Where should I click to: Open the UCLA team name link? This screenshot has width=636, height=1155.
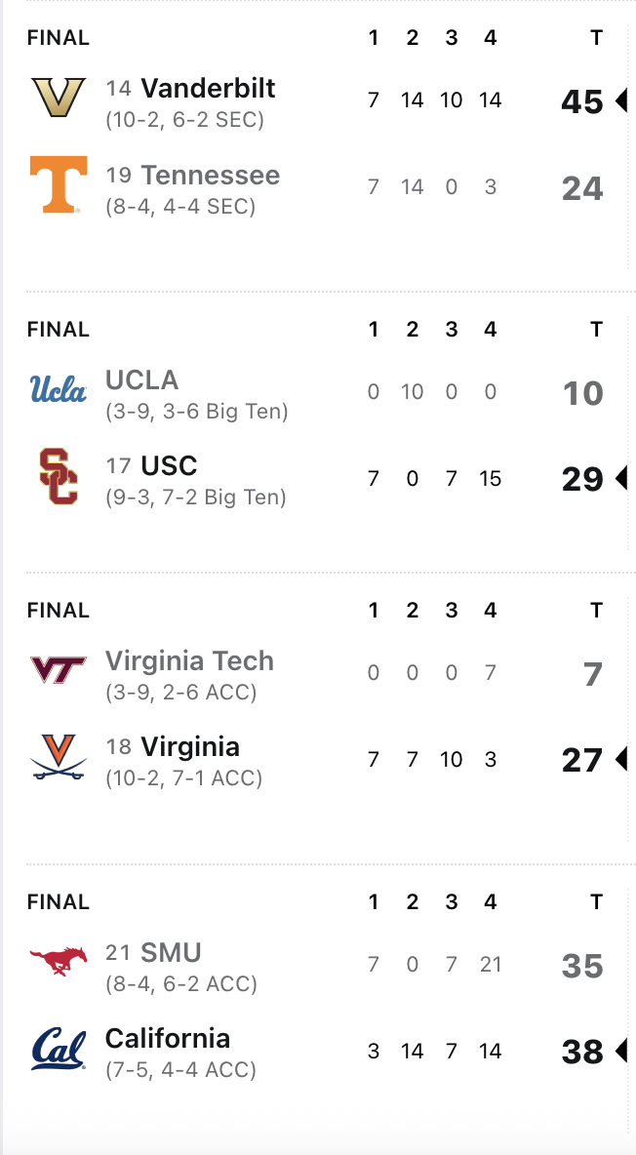coord(141,380)
